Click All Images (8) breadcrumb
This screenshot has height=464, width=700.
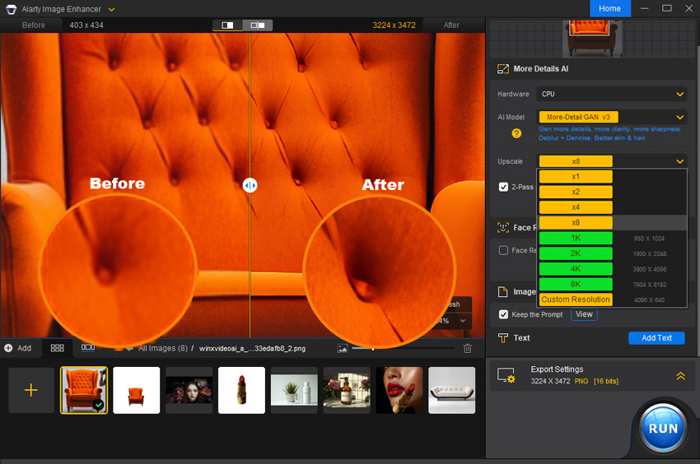(163, 349)
